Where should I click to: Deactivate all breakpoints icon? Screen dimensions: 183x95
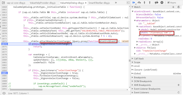156,3
